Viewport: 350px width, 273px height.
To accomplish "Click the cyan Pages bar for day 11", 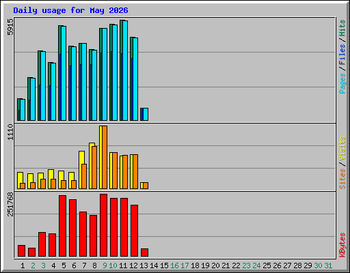I will tap(125, 70).
